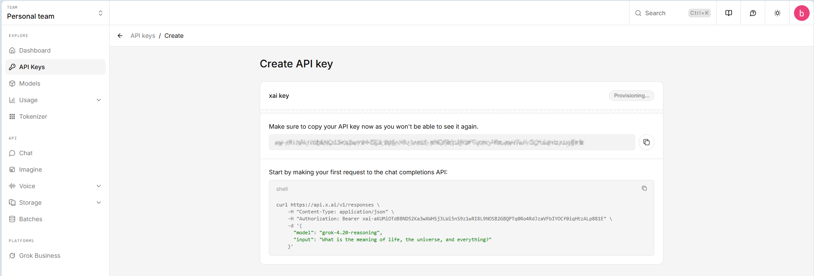Click the user avatar "b"

(x=801, y=13)
